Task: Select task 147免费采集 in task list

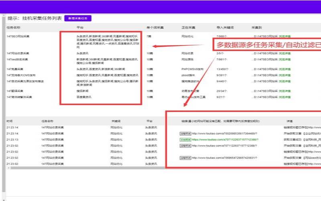Action: coord(15,69)
